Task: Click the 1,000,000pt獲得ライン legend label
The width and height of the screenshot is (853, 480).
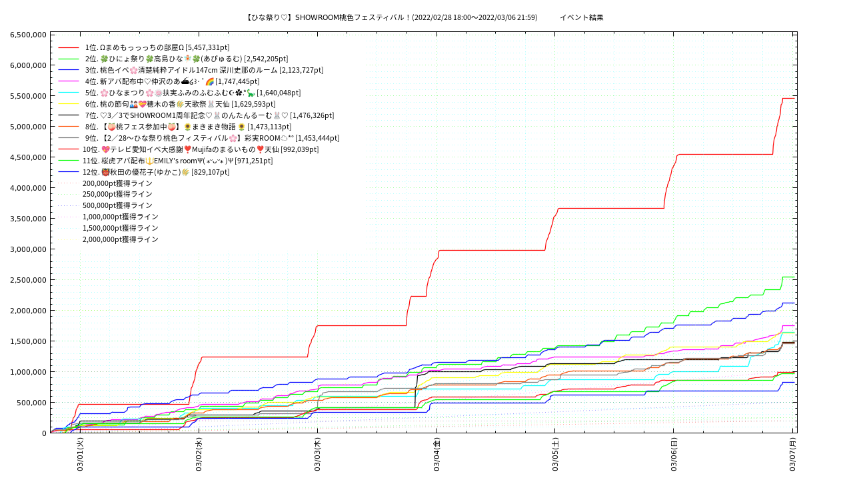Action: [x=121, y=217]
